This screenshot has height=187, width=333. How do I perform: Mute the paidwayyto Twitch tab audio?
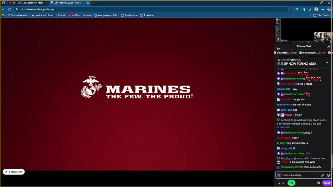tap(56, 3)
